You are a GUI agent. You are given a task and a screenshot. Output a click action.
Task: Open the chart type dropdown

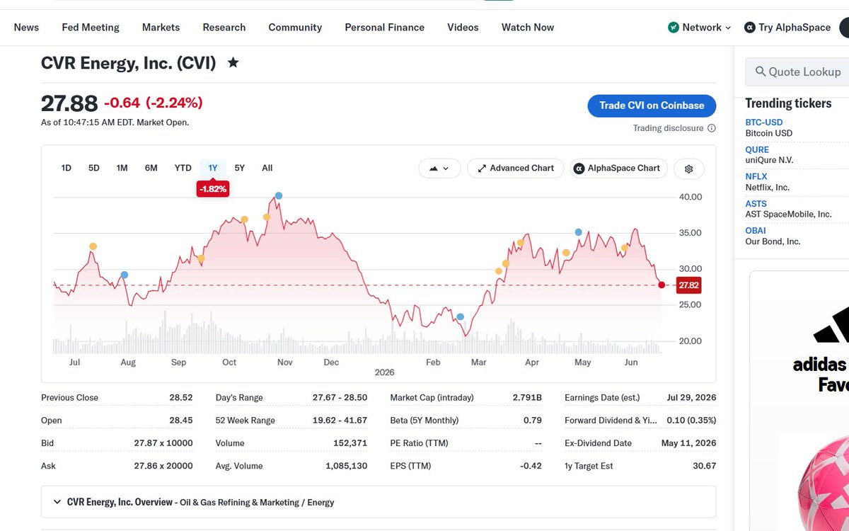point(440,169)
